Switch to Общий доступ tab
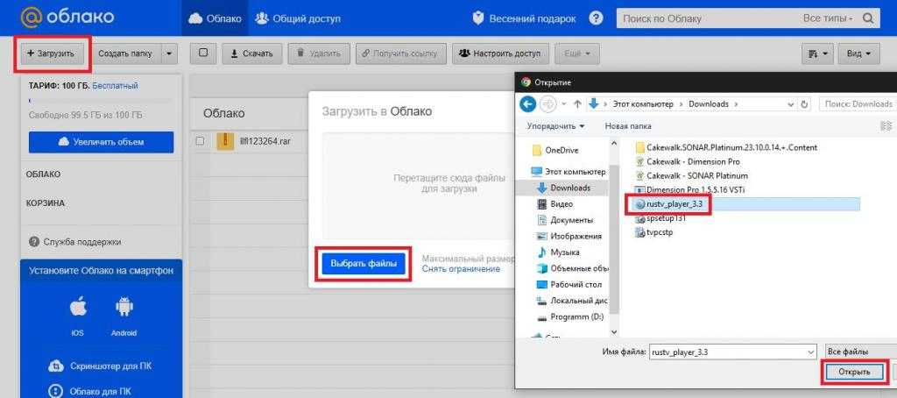 [298, 18]
